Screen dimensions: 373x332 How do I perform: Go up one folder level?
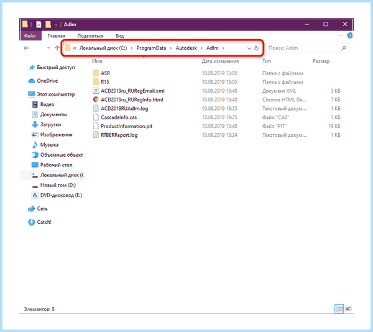point(57,48)
